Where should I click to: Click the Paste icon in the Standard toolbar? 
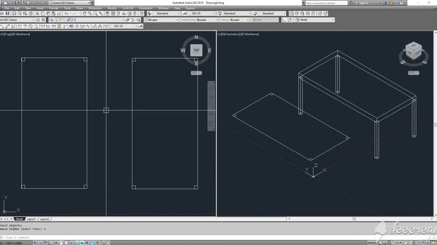click(48, 14)
